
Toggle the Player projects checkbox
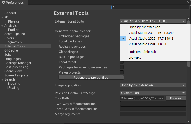(x=122, y=72)
